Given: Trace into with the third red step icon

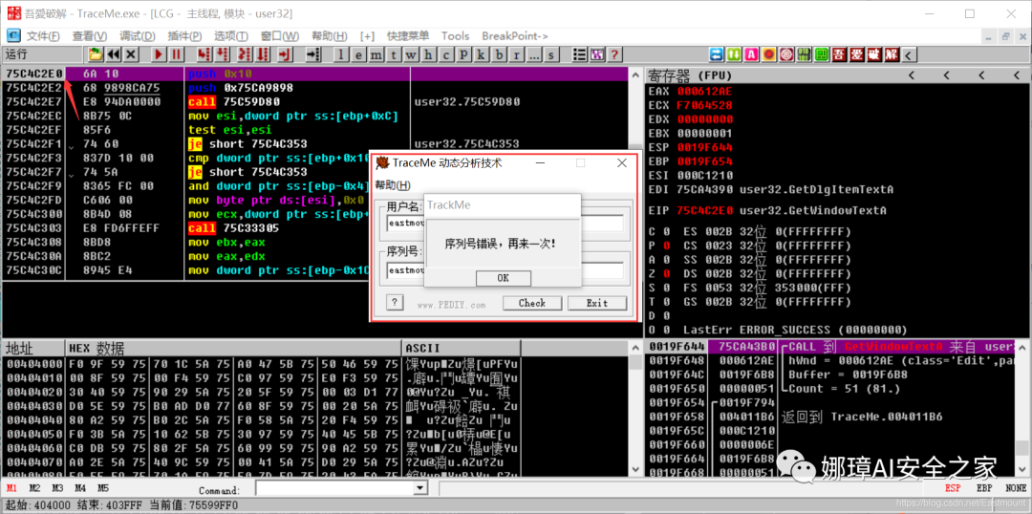Looking at the screenshot, I should coord(245,54).
